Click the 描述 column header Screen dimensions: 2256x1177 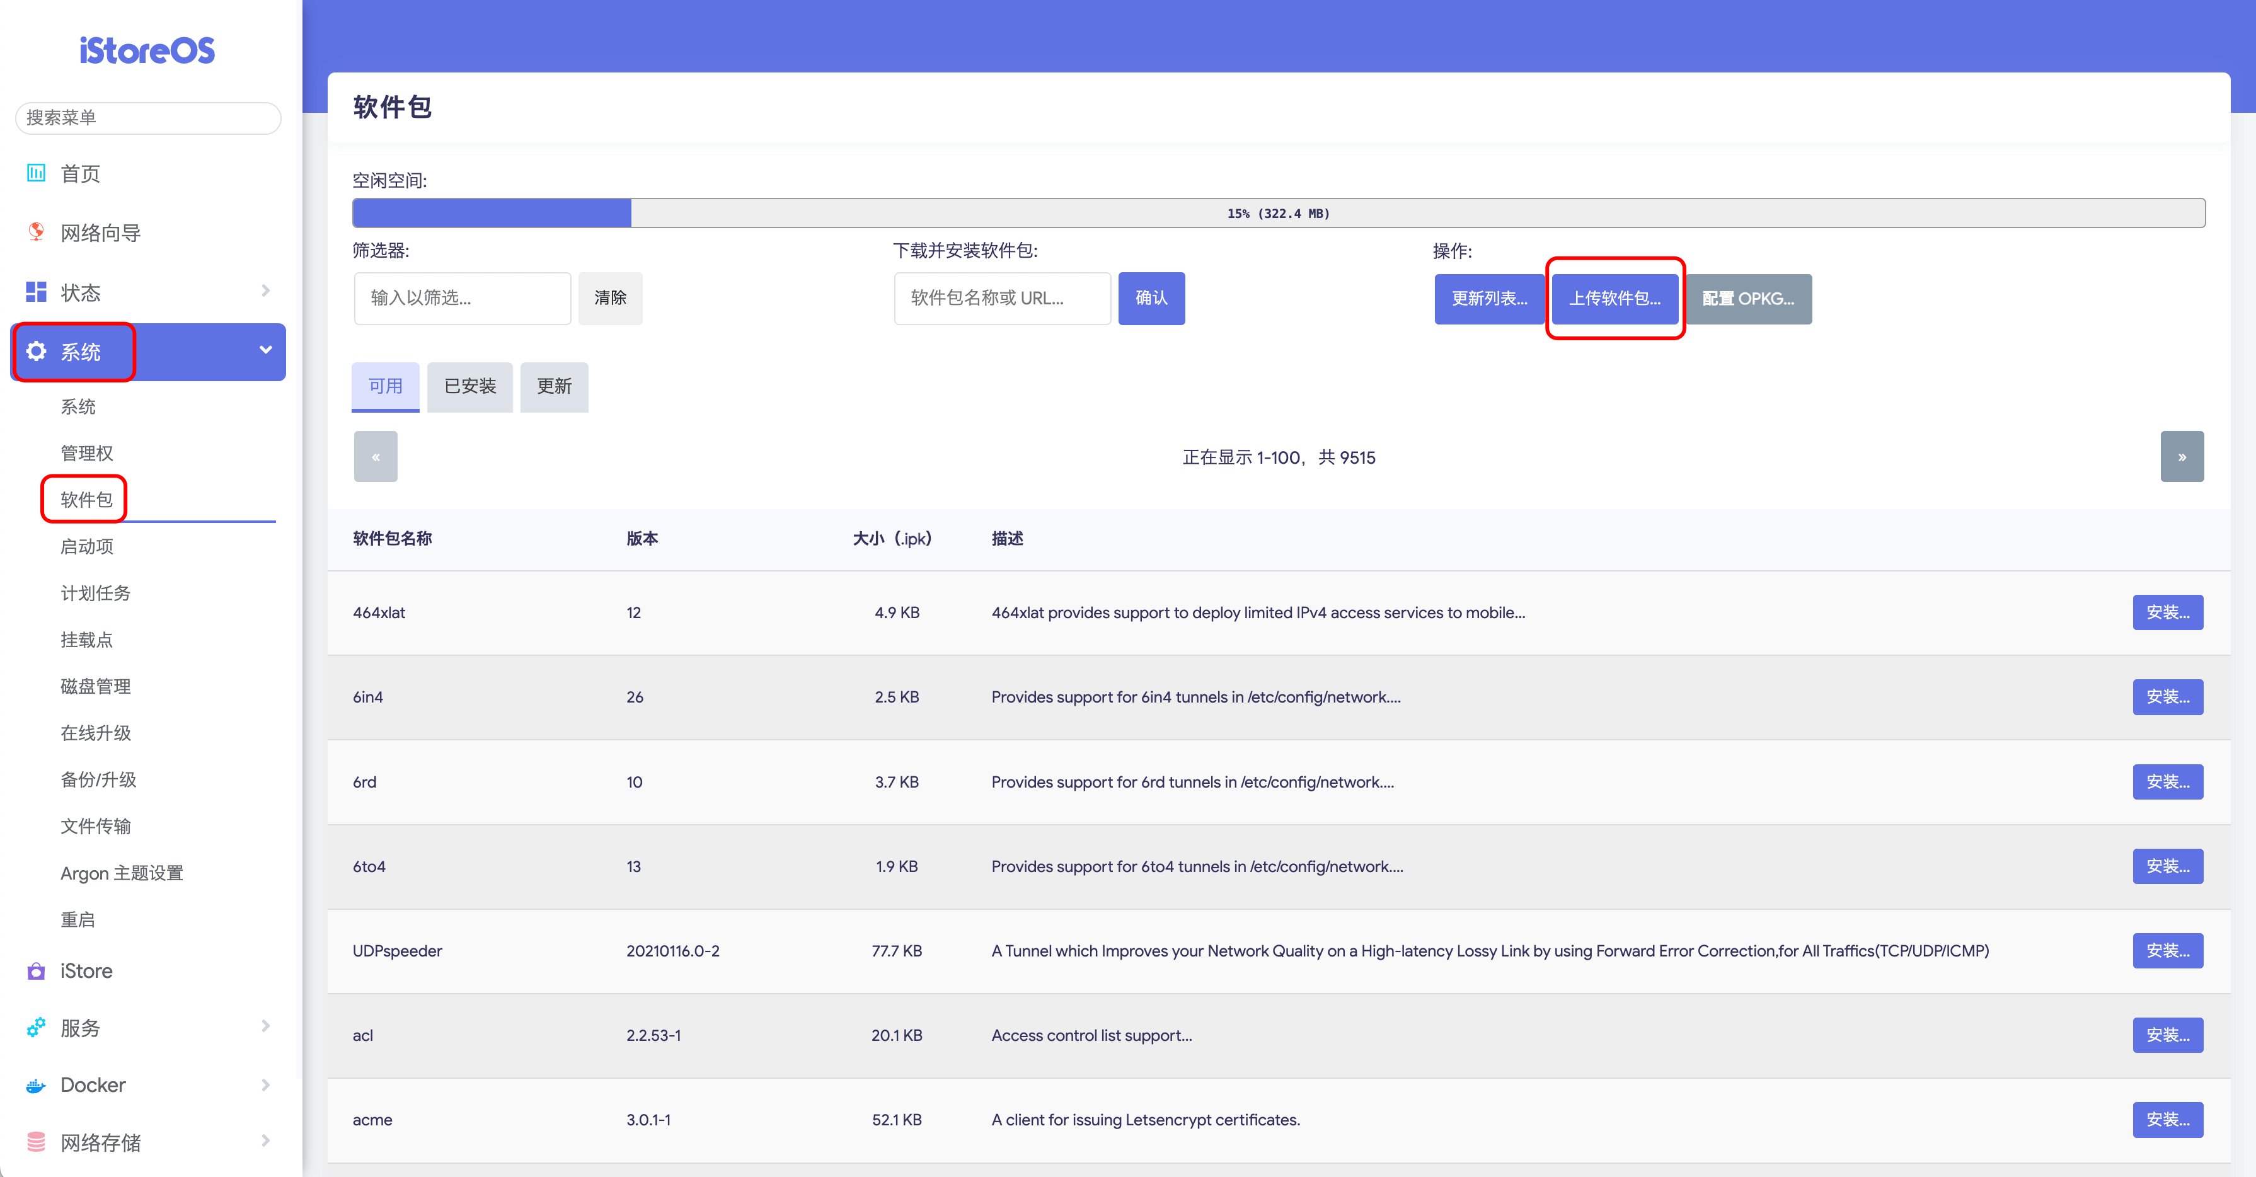point(1007,539)
